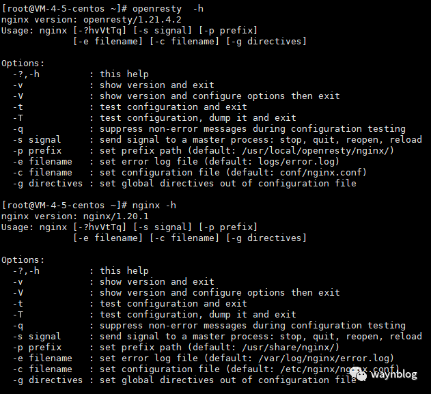Click the 'nginx -h' command text
Viewport: 431px width, 394px height.
154,206
